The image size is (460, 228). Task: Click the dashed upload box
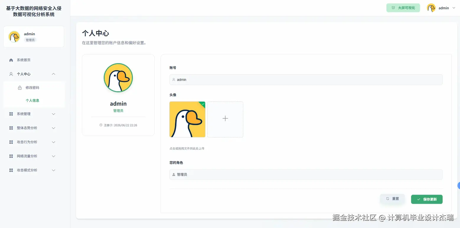coord(225,119)
